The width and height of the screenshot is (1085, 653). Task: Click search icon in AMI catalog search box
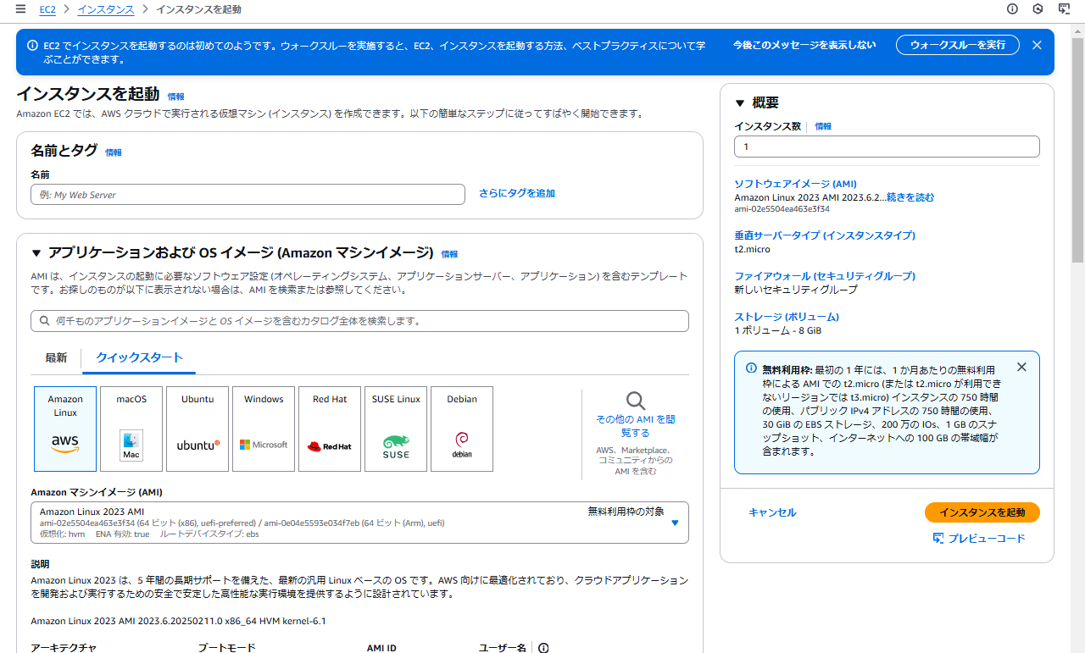coord(45,321)
